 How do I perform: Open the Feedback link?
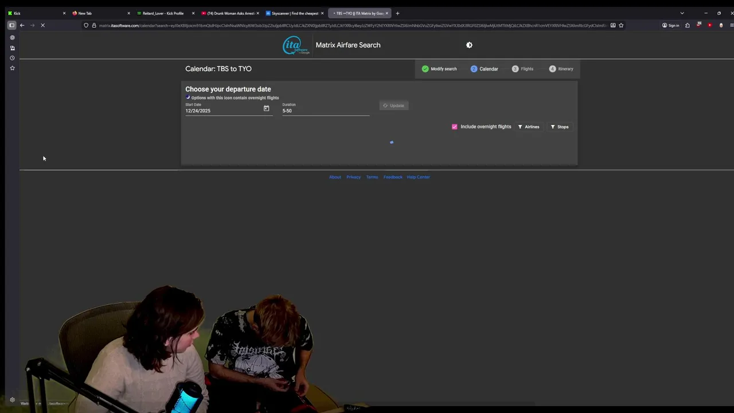coord(393,177)
